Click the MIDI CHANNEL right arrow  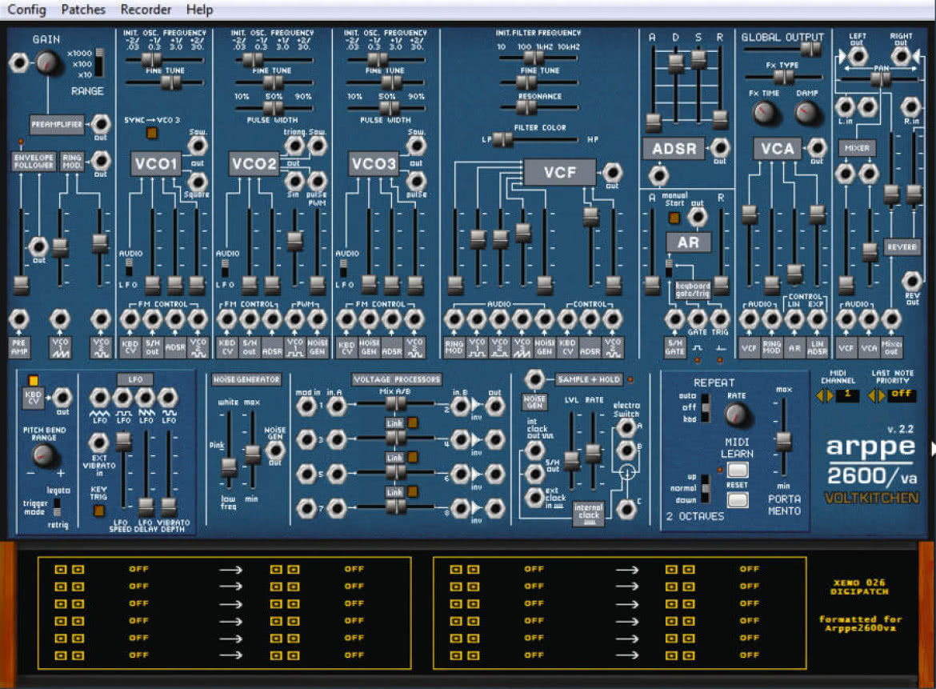coord(829,395)
